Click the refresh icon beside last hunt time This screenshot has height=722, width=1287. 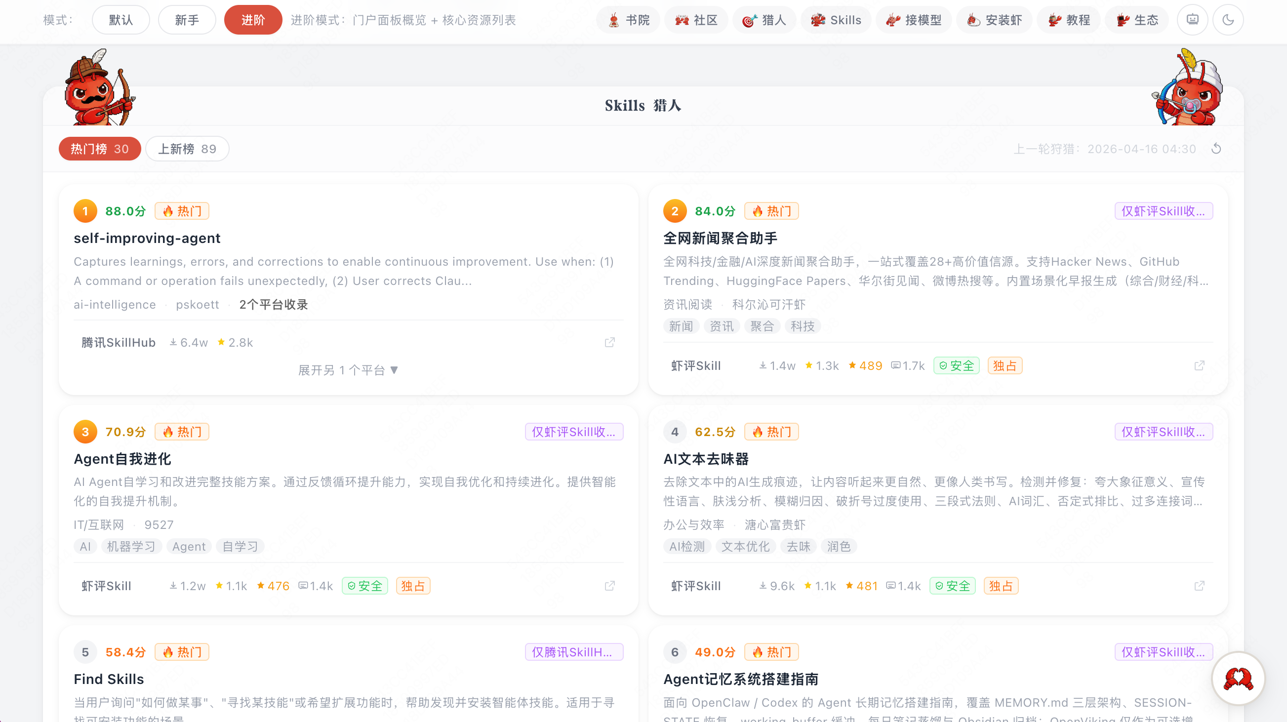[1216, 148]
